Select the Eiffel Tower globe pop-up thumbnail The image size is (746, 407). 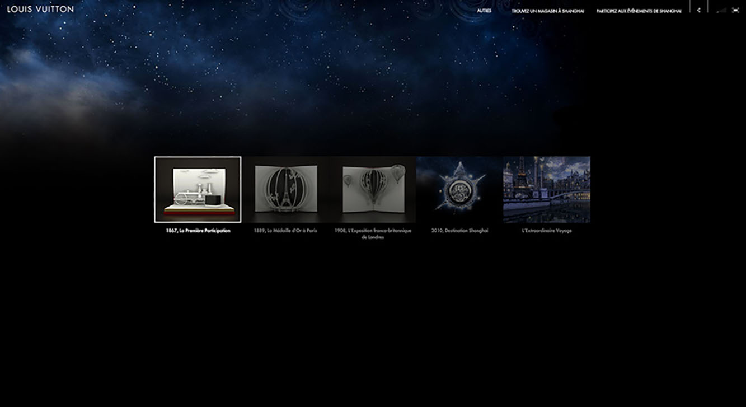pyautogui.click(x=285, y=189)
